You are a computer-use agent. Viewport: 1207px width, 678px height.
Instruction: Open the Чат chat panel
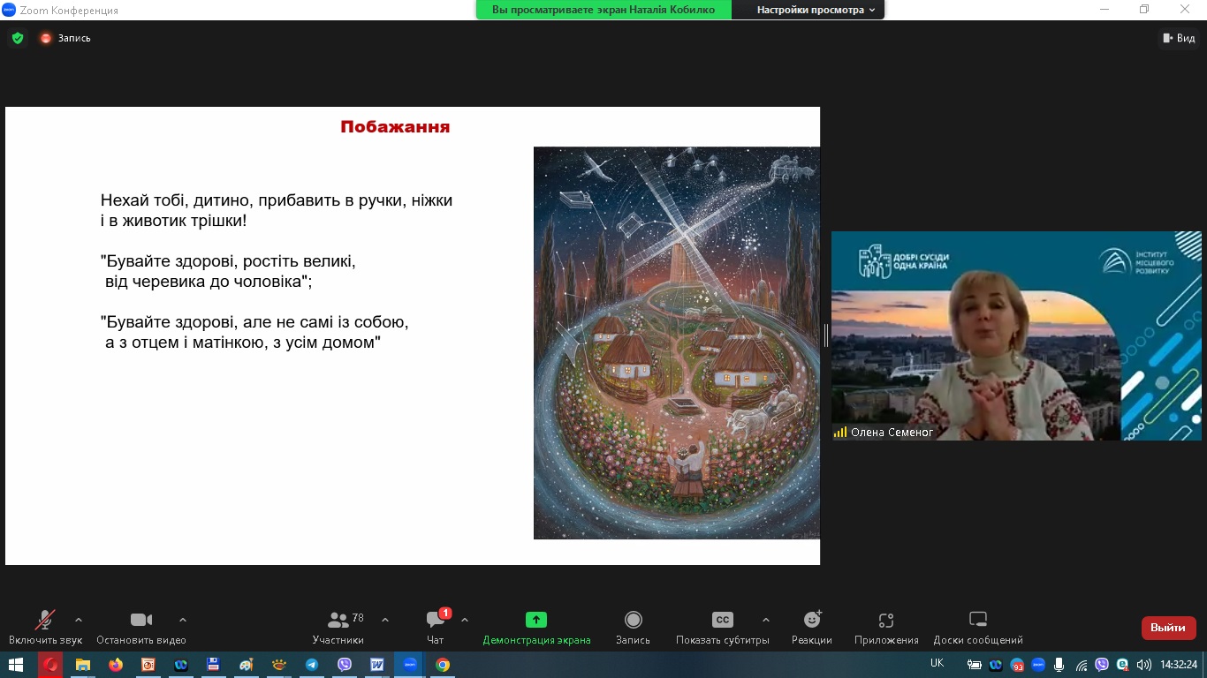pyautogui.click(x=436, y=621)
